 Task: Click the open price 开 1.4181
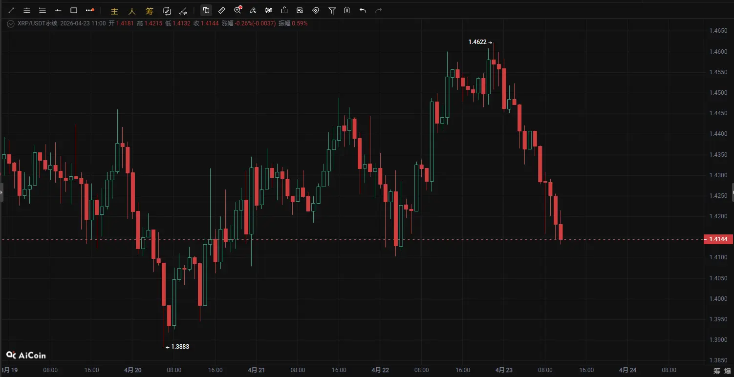point(122,23)
